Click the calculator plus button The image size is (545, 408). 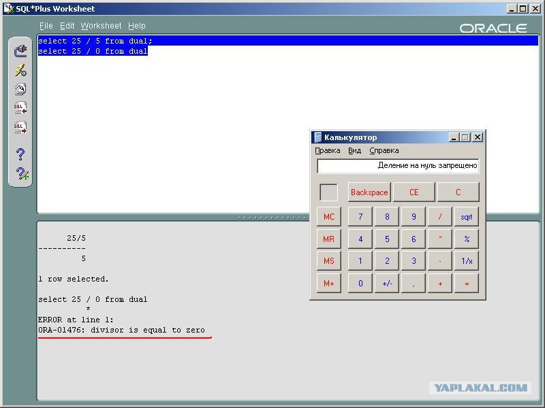pyautogui.click(x=440, y=283)
